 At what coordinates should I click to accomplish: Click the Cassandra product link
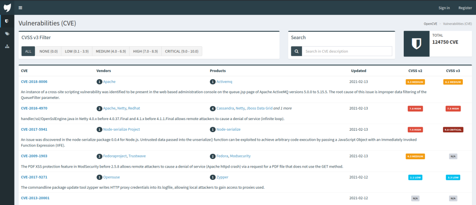pos(225,108)
